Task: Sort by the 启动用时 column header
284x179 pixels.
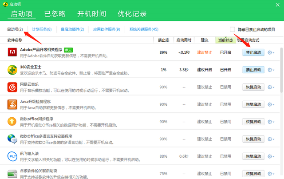Action: pyautogui.click(x=184, y=40)
